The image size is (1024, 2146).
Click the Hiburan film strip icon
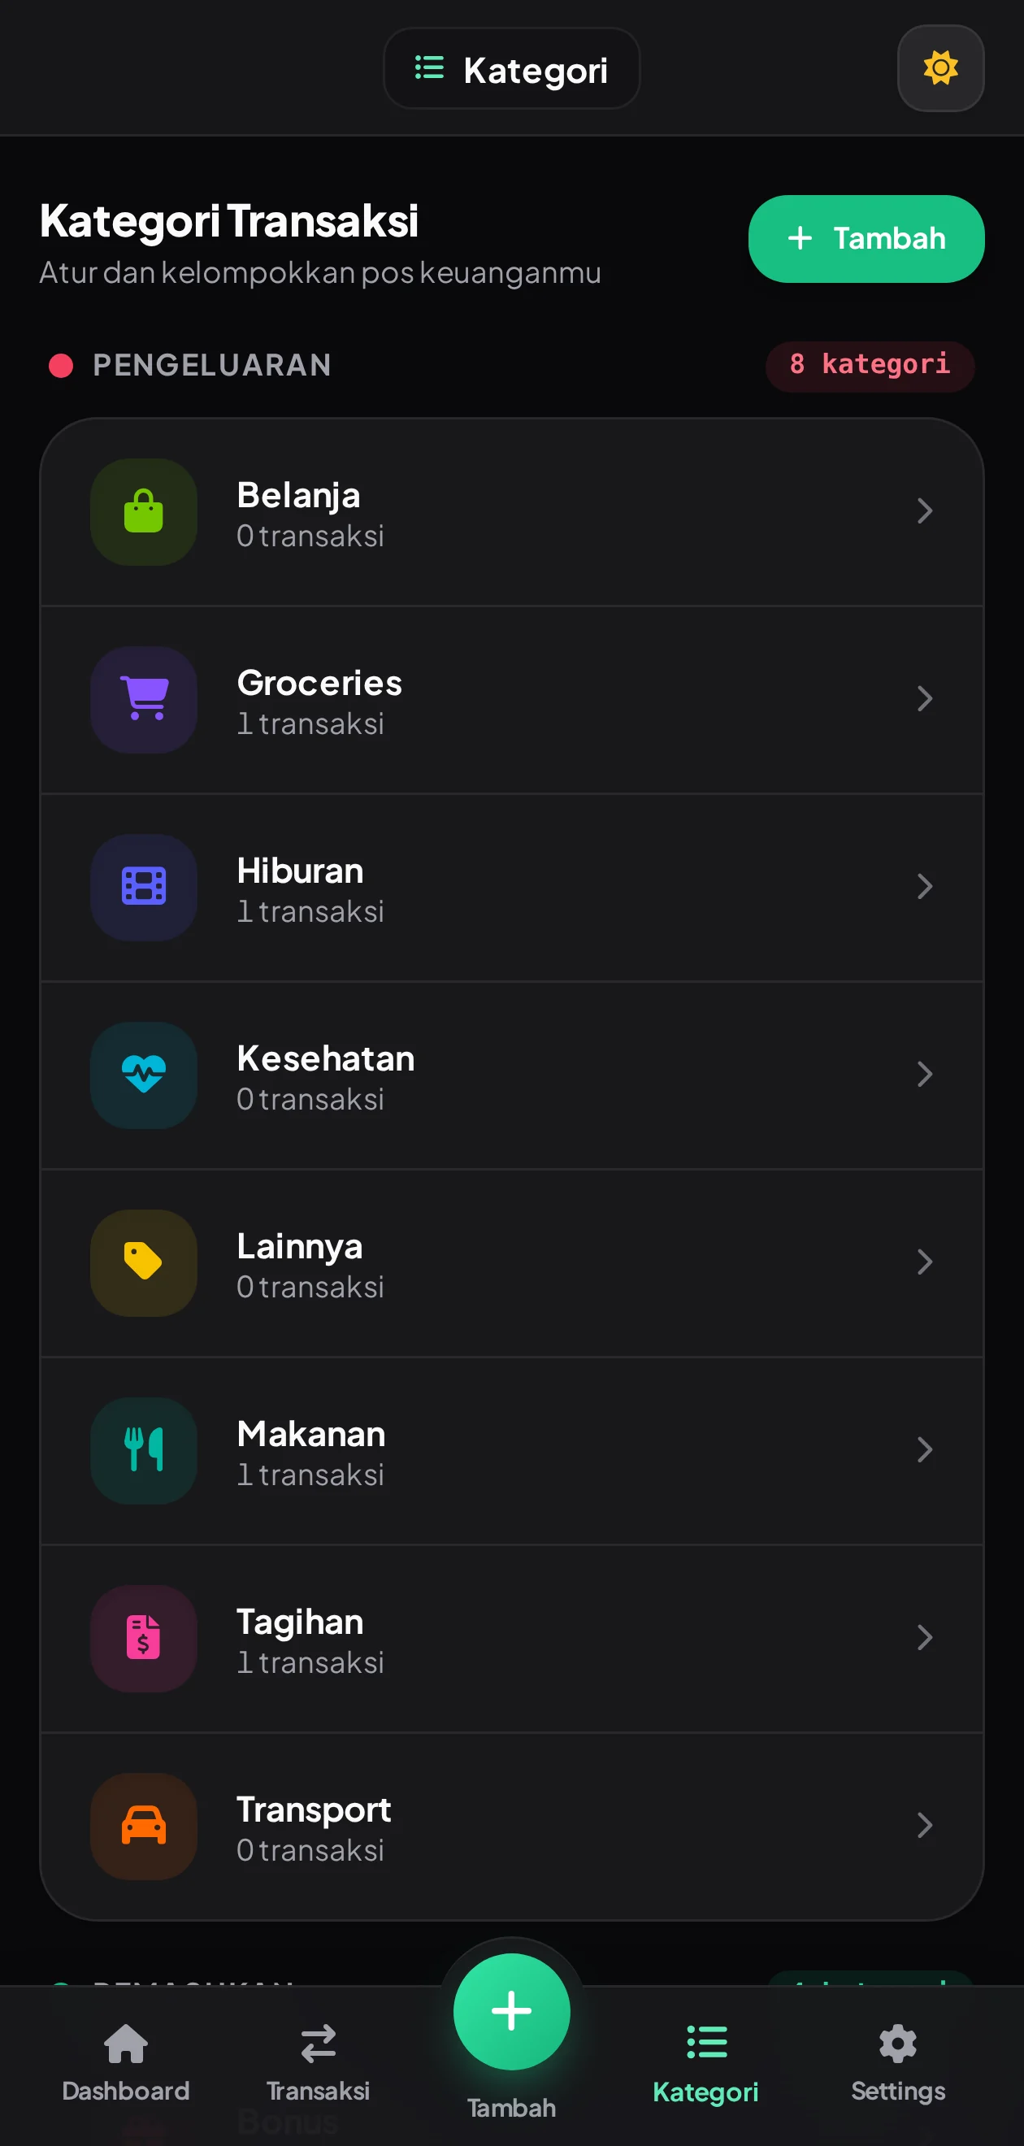pos(144,887)
